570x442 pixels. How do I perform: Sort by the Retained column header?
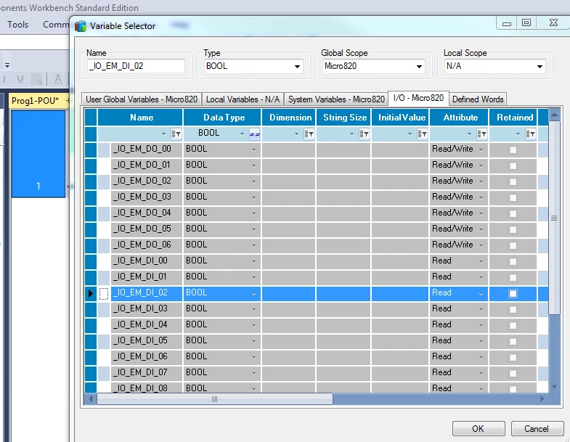pyautogui.click(x=513, y=118)
